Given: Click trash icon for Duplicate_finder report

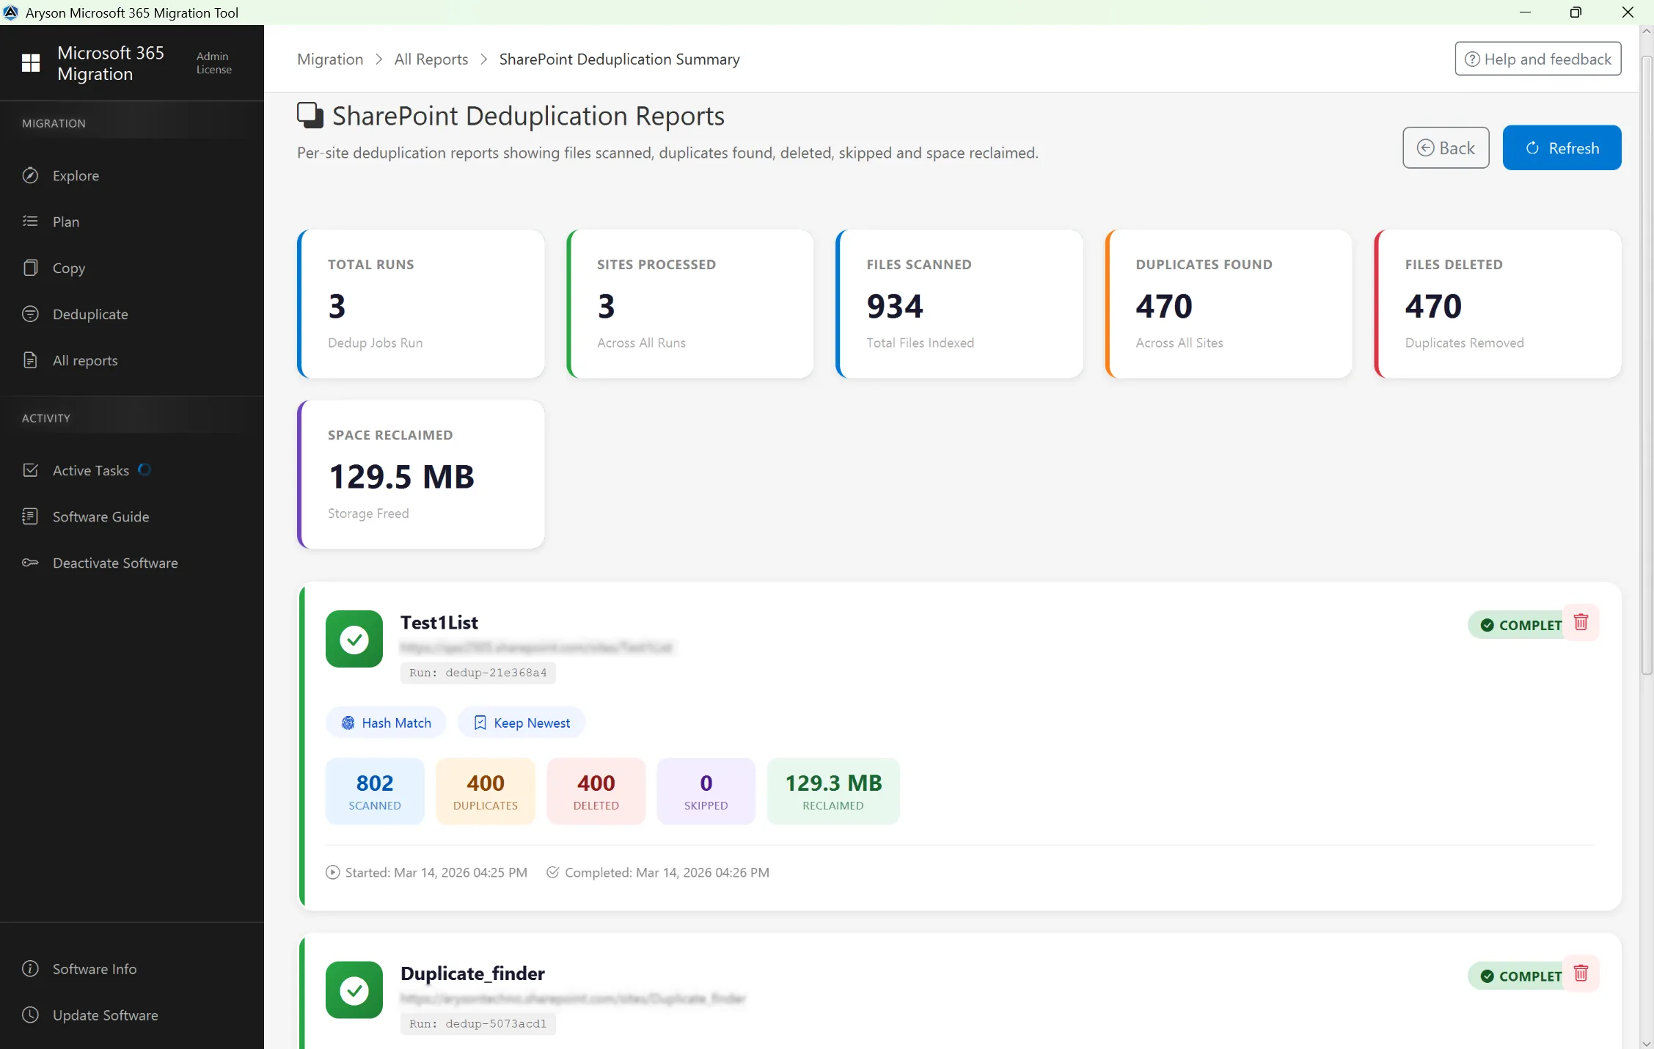Looking at the screenshot, I should point(1581,973).
